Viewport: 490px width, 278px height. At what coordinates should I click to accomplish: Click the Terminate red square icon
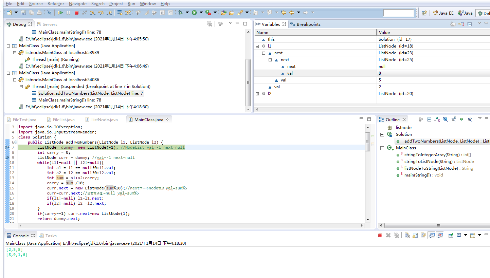pyautogui.click(x=76, y=13)
